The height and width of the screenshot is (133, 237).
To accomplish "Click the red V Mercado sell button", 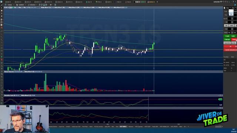I will [x=234, y=40].
